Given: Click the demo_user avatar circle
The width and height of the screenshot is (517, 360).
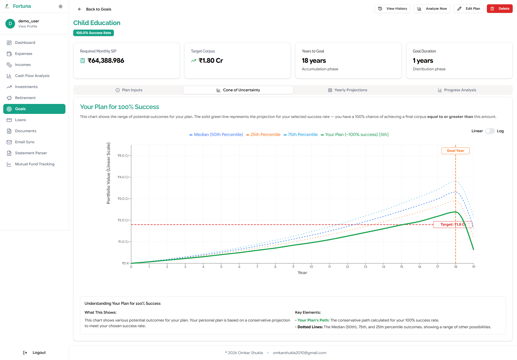Looking at the screenshot, I should tap(10, 23).
